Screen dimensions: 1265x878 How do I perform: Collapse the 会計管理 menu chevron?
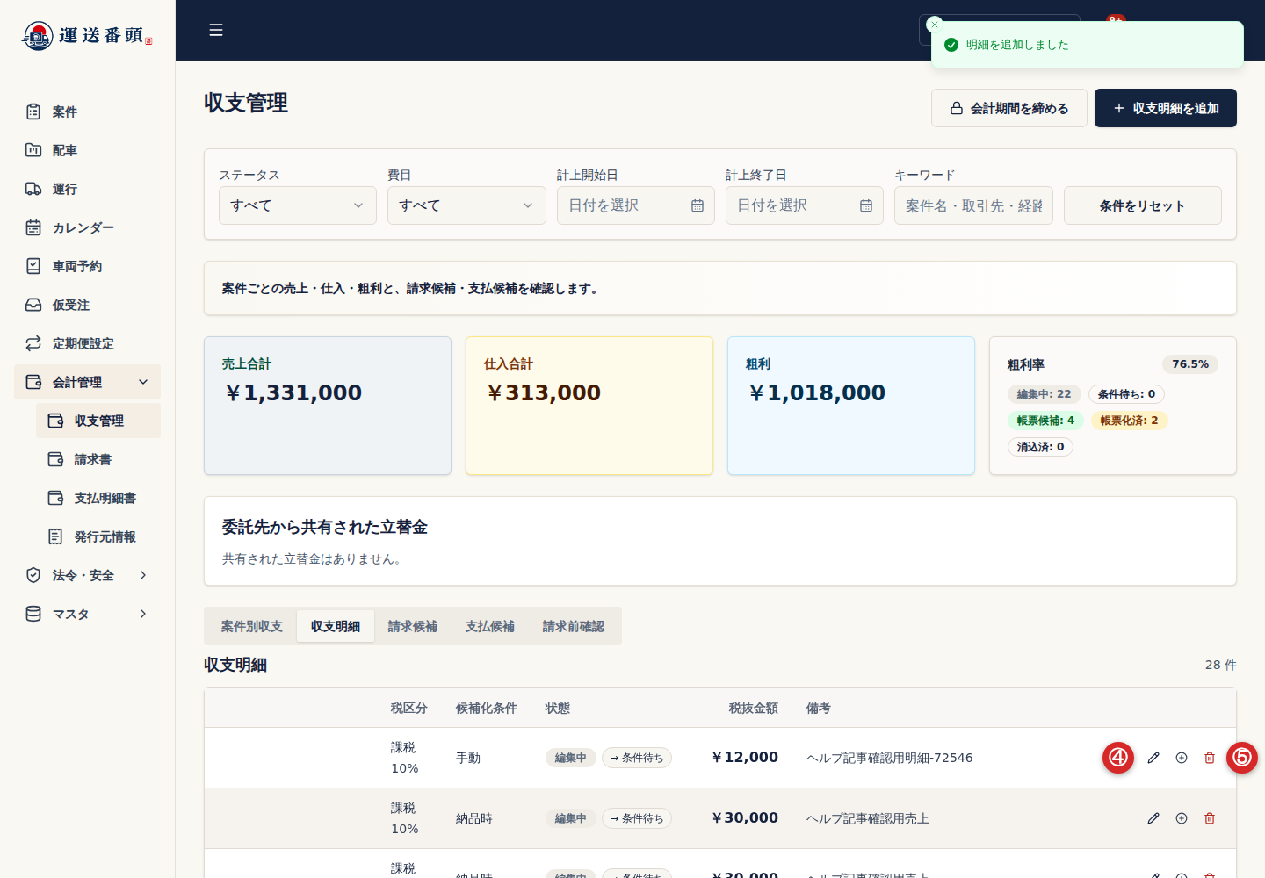[x=143, y=382]
